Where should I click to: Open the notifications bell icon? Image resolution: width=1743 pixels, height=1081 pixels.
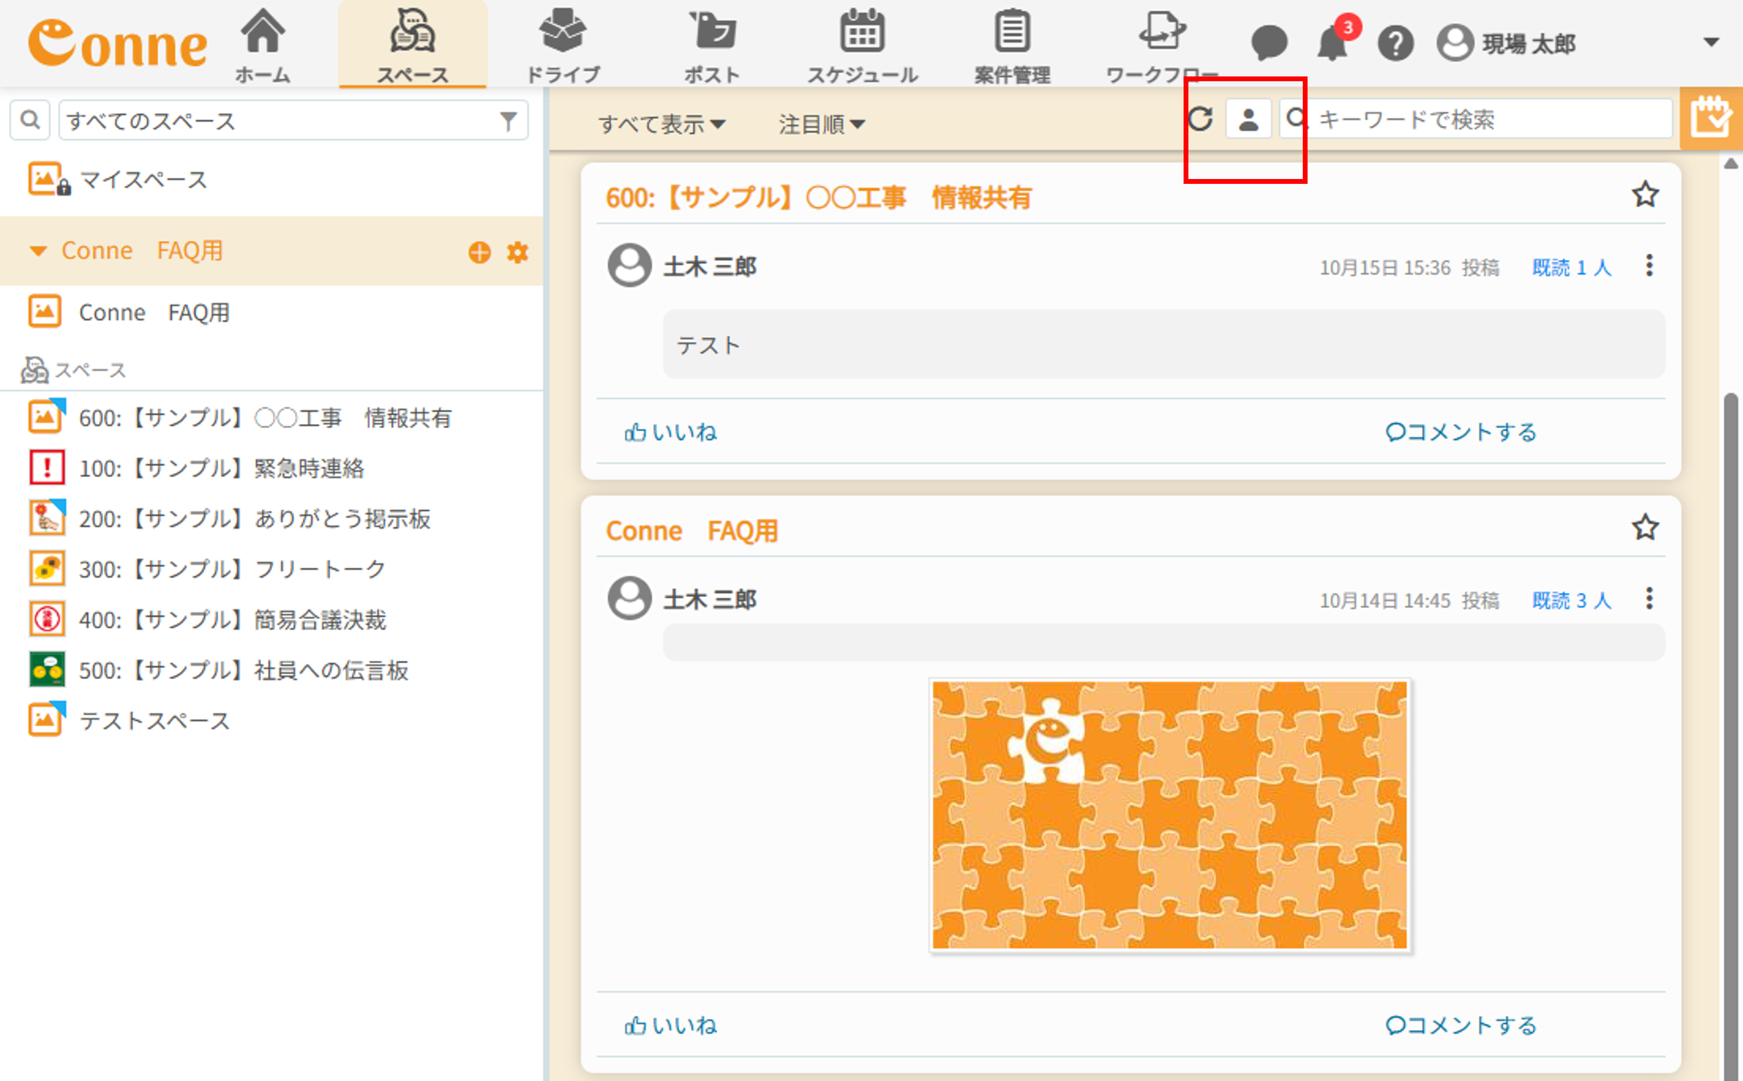click(x=1333, y=43)
